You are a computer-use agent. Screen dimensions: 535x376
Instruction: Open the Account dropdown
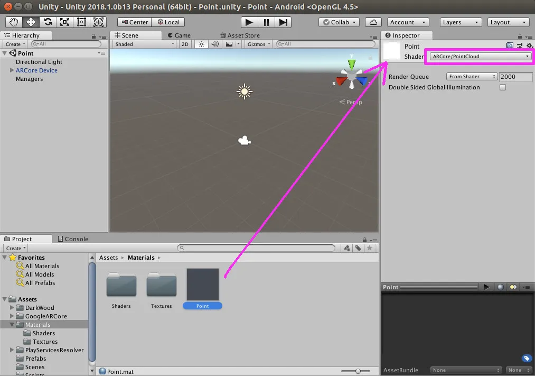point(408,22)
